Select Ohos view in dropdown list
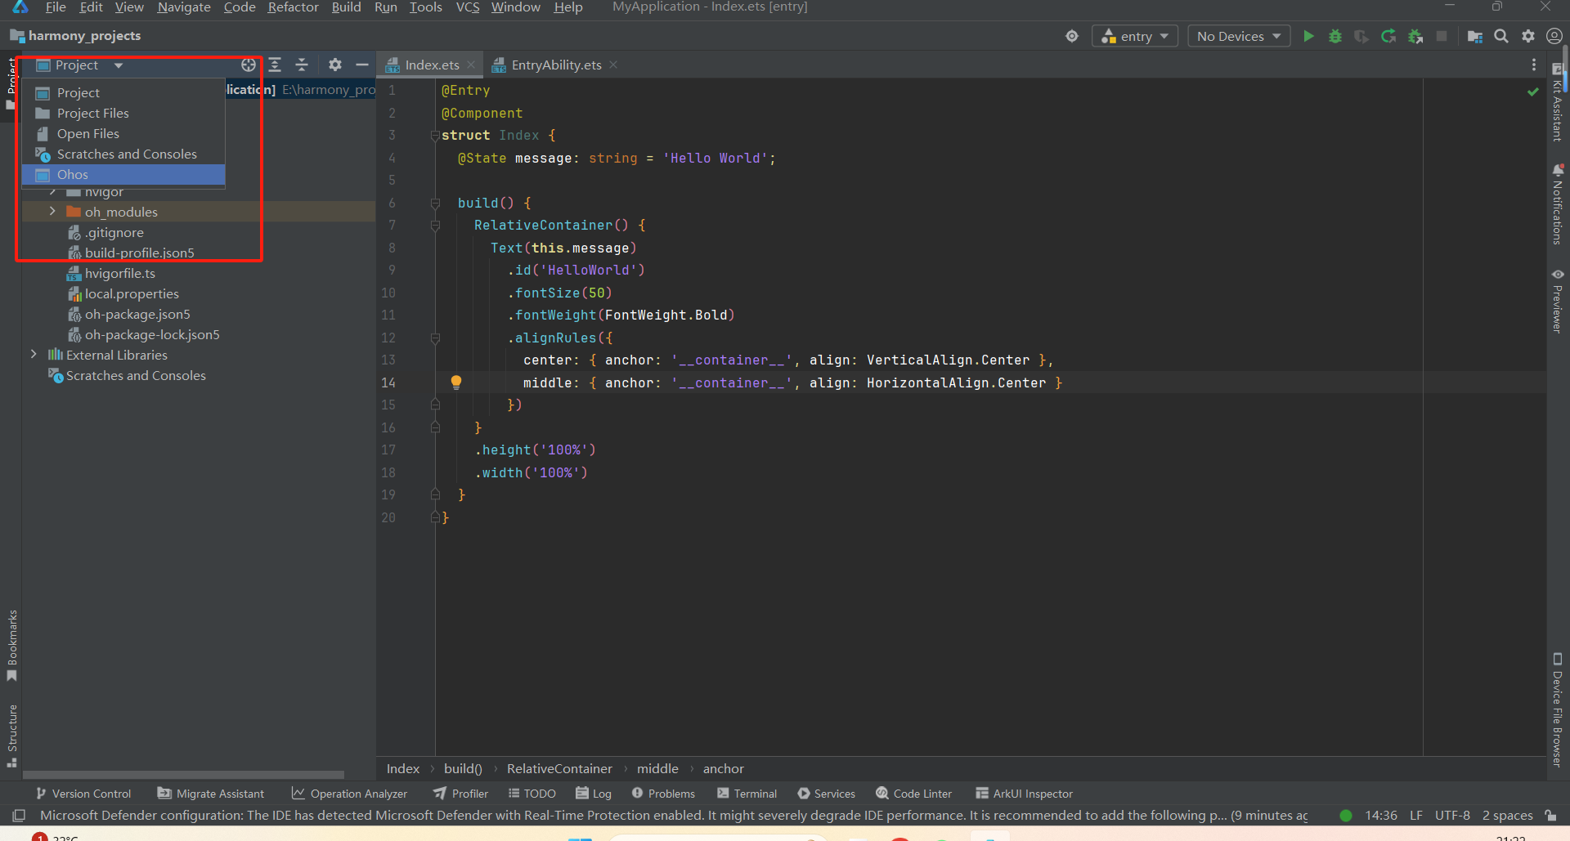The height and width of the screenshot is (841, 1570). click(123, 174)
